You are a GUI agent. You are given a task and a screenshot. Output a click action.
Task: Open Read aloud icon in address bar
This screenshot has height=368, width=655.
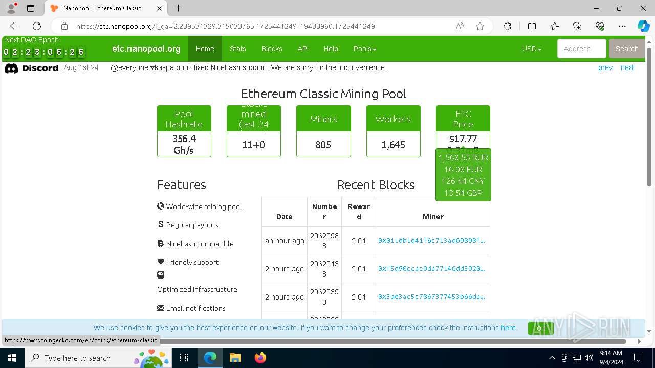click(x=460, y=26)
